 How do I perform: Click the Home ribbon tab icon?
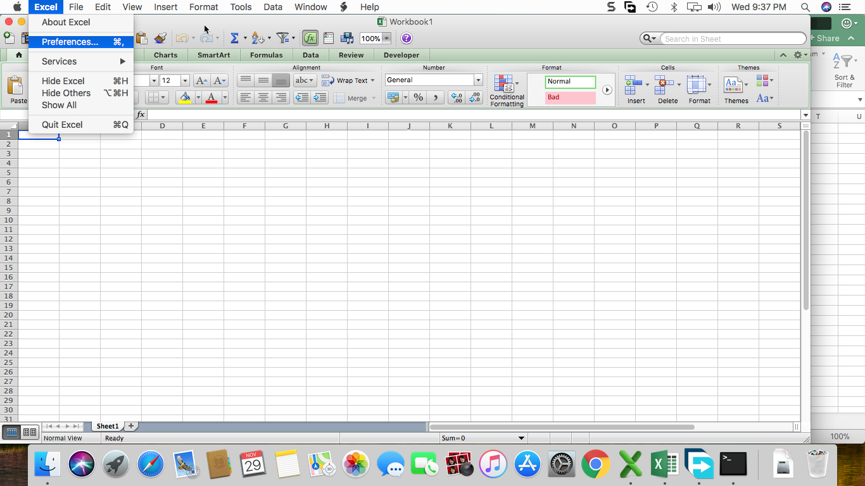point(19,55)
